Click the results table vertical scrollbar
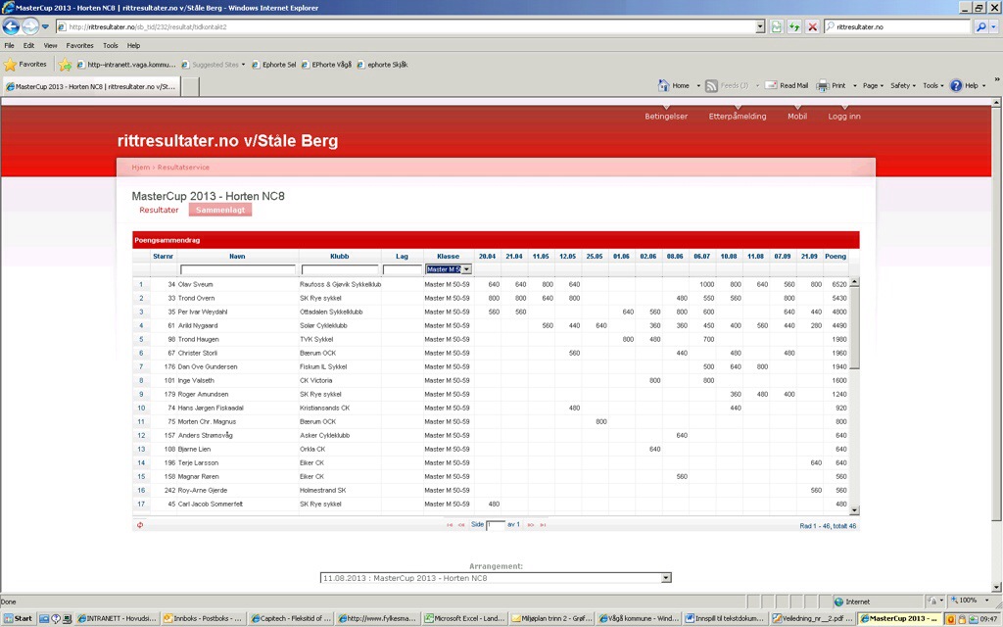The image size is (1003, 627). click(x=854, y=392)
